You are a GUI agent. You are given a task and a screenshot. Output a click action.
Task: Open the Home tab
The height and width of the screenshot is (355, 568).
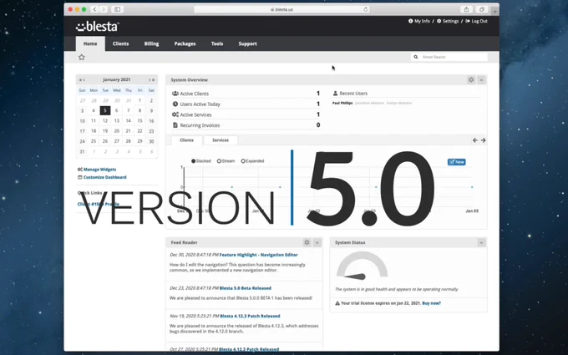90,43
